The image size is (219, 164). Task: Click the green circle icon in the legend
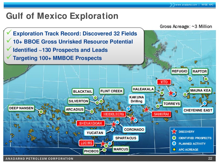[x=174, y=138]
